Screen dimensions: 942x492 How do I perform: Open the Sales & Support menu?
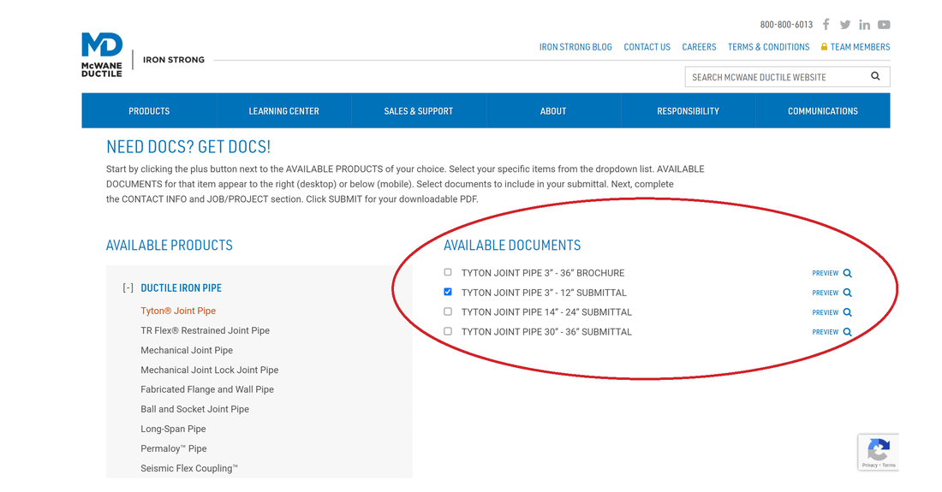[x=418, y=111]
